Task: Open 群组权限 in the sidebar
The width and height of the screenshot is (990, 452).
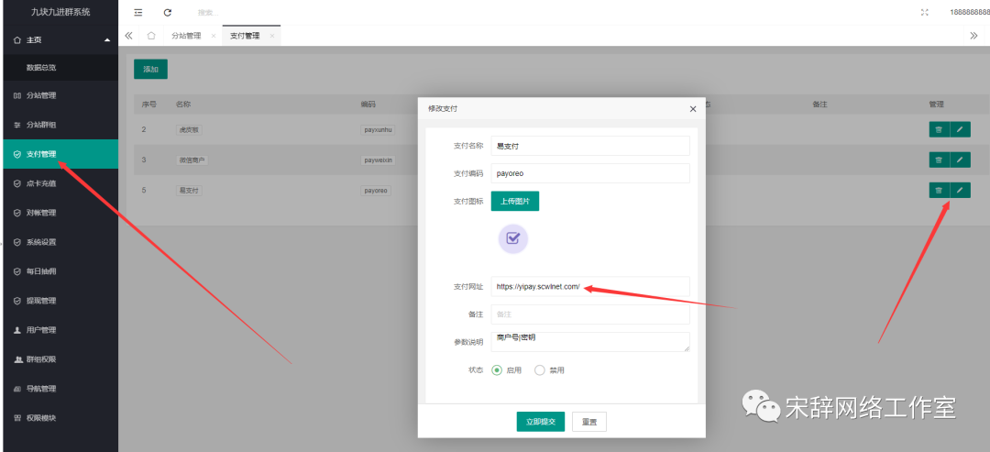Action: click(x=60, y=359)
